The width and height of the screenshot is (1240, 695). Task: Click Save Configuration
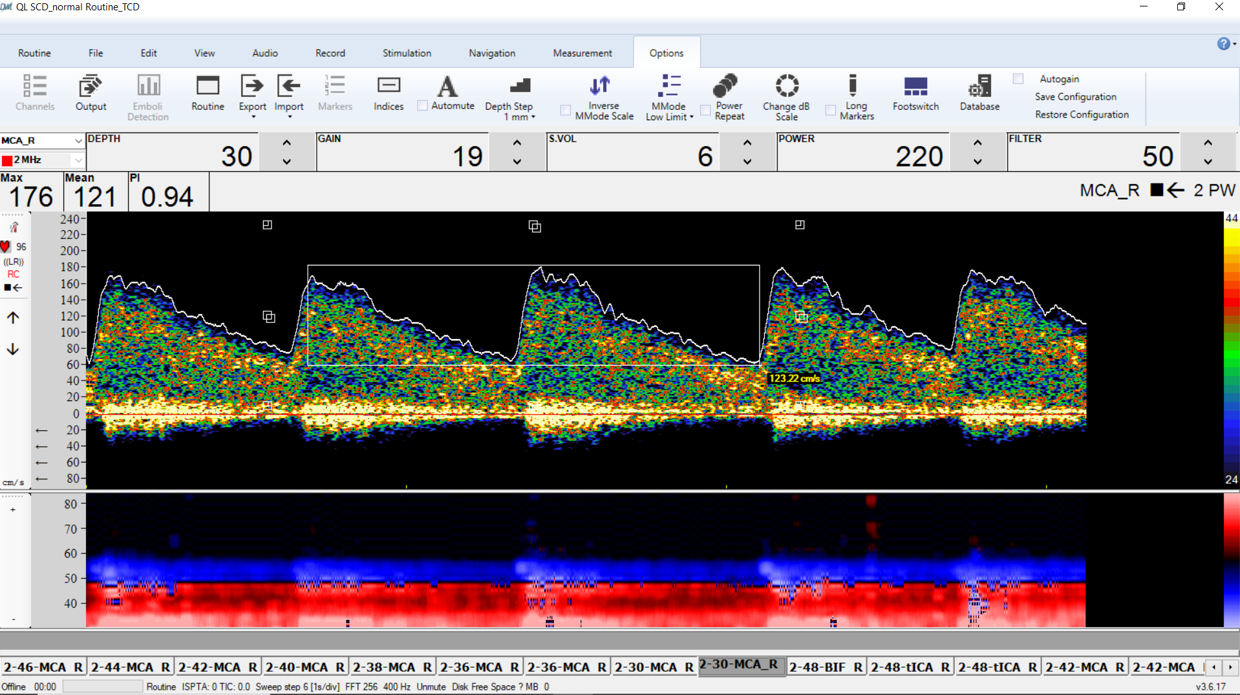click(1075, 97)
